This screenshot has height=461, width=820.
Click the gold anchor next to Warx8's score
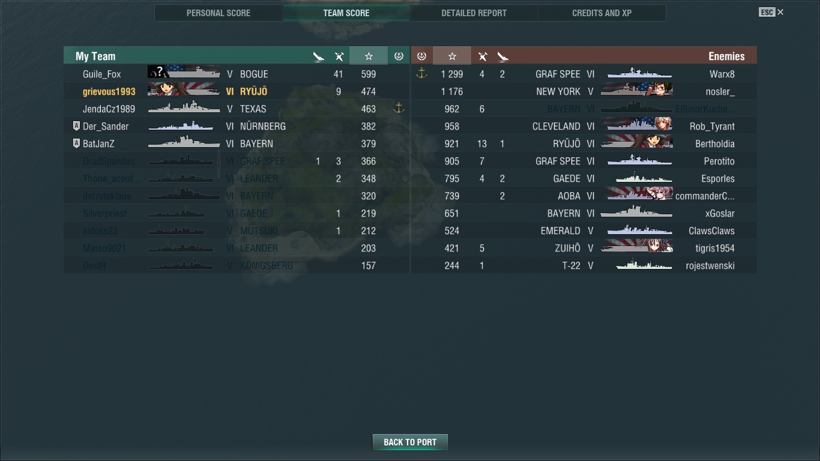click(421, 73)
